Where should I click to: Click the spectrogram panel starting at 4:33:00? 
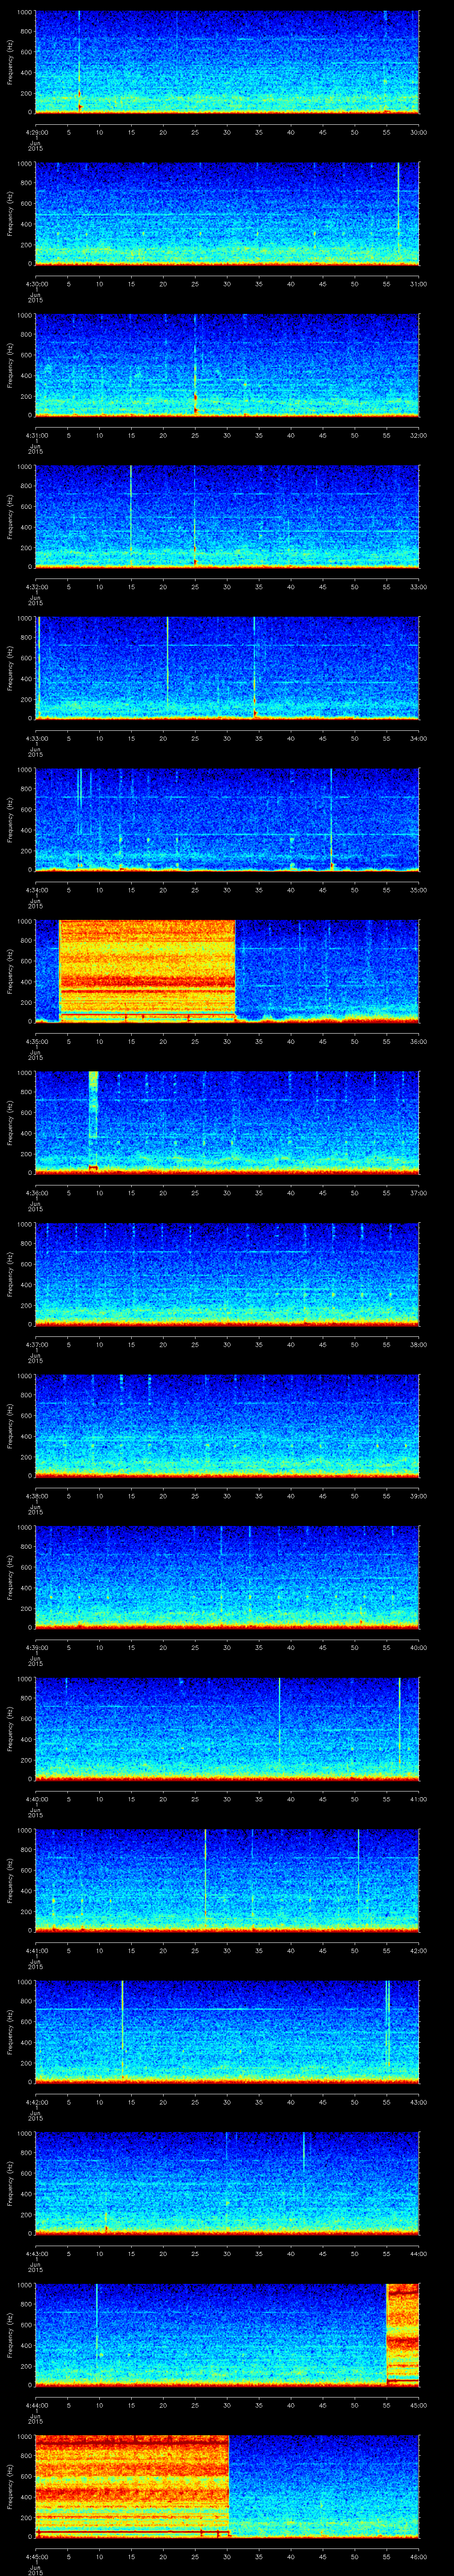click(x=227, y=668)
